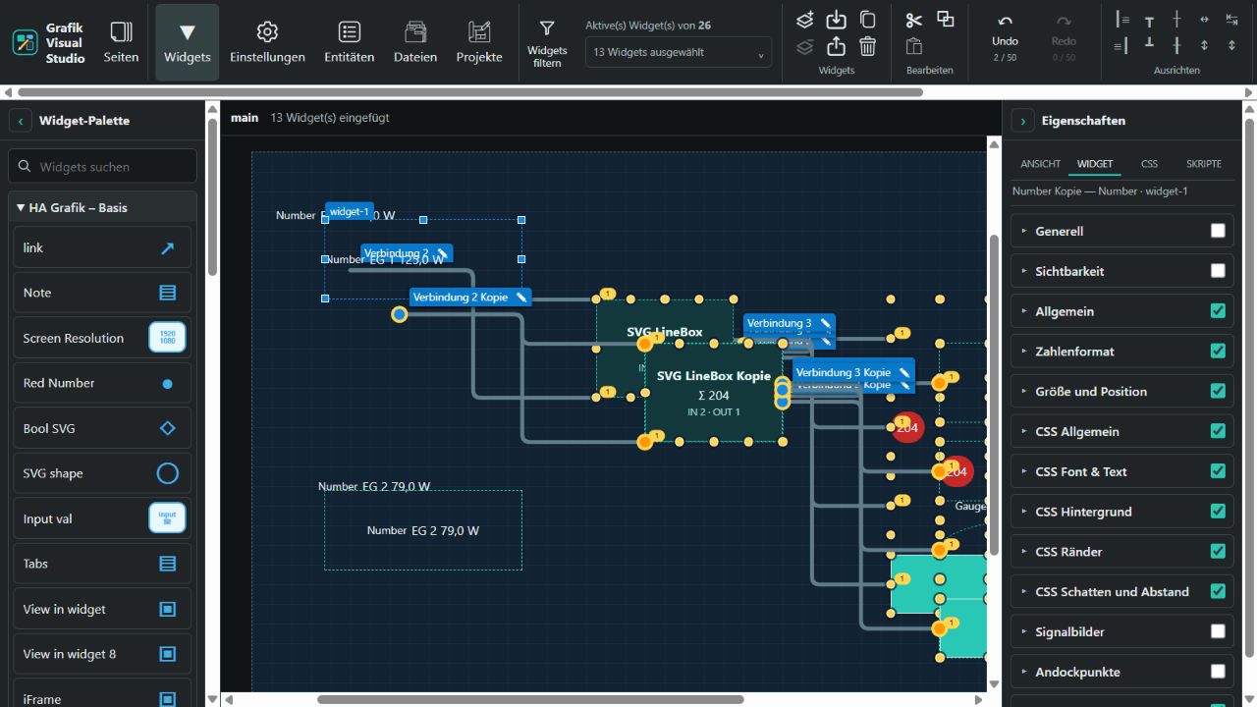Collapse the Widget-Palette panel
This screenshot has width=1257, height=707.
[x=21, y=121]
